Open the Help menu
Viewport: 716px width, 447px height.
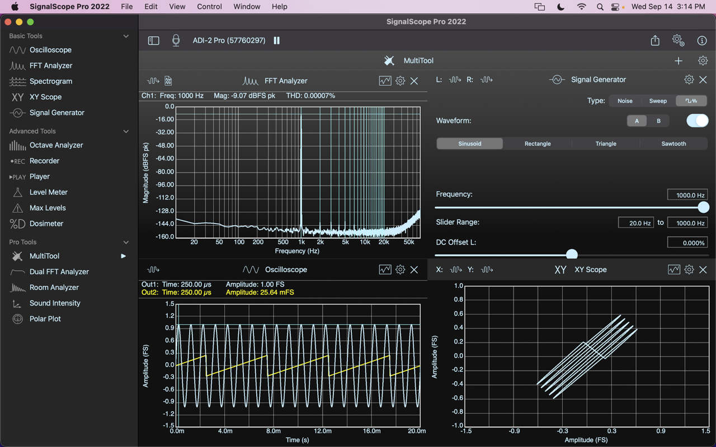pyautogui.click(x=279, y=7)
